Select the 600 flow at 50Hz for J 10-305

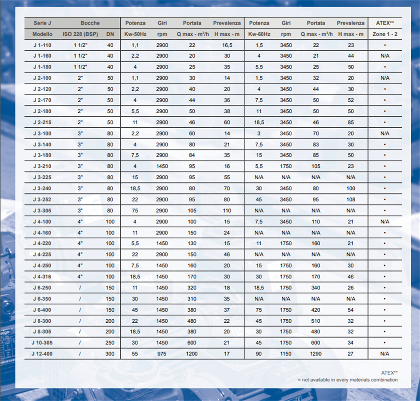click(192, 343)
